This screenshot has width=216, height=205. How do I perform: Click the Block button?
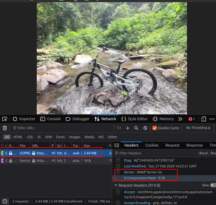tap(204, 153)
